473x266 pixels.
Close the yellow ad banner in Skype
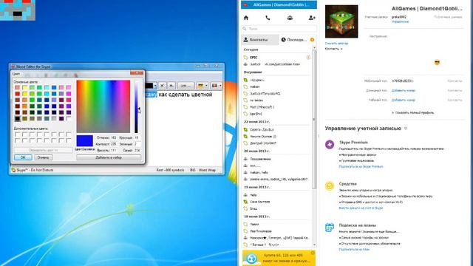(313, 253)
